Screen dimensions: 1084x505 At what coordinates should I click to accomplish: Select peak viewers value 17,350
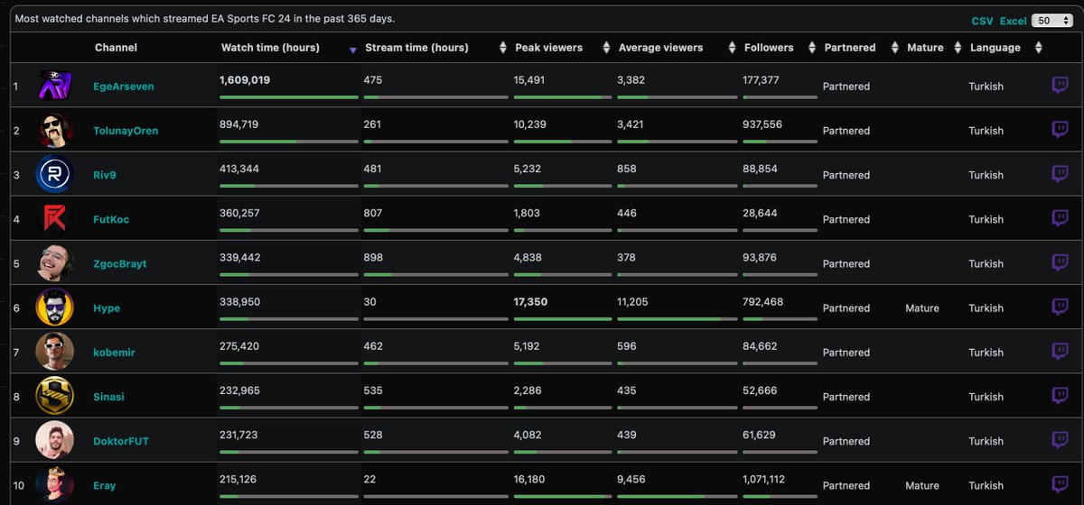[530, 302]
